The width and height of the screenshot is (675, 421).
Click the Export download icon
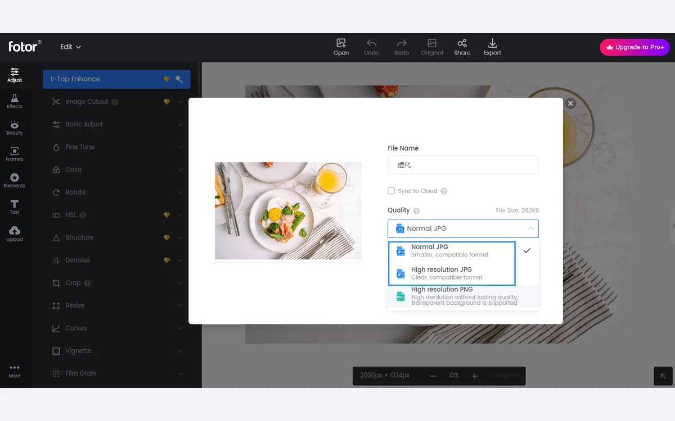(492, 43)
